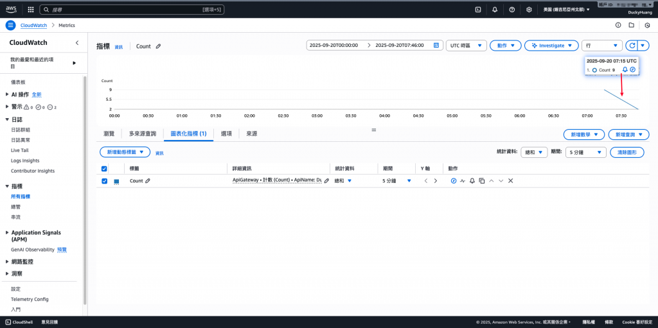Screen dimensions: 658x328
Task: Edit the graph title Count pencil icon
Action: pos(158,46)
